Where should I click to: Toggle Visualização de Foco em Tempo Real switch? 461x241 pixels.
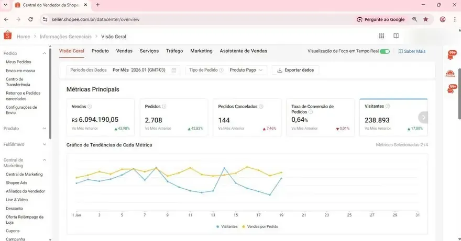click(x=385, y=51)
